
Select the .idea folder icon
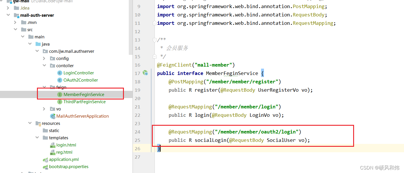coord(16,8)
